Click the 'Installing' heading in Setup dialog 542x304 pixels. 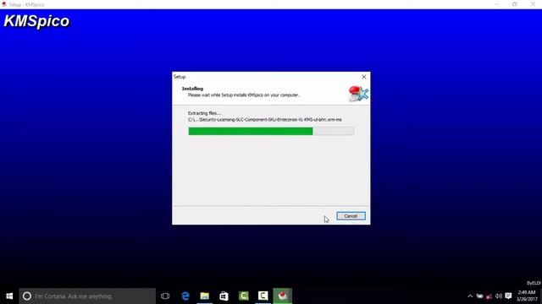coord(192,89)
